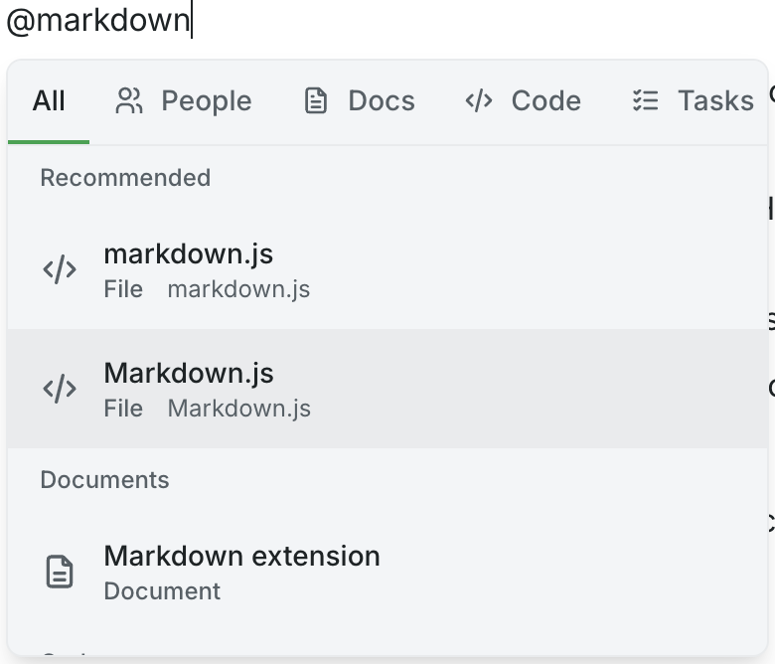Viewport: 775px width, 664px height.
Task: Click the Tasks checklist icon in the tabs
Action: point(646,100)
